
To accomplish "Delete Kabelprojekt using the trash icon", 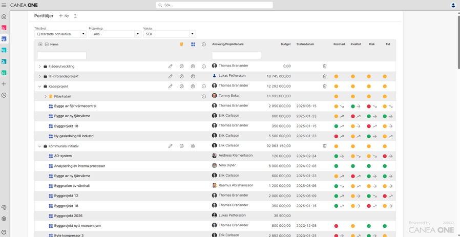I will pos(324,86).
